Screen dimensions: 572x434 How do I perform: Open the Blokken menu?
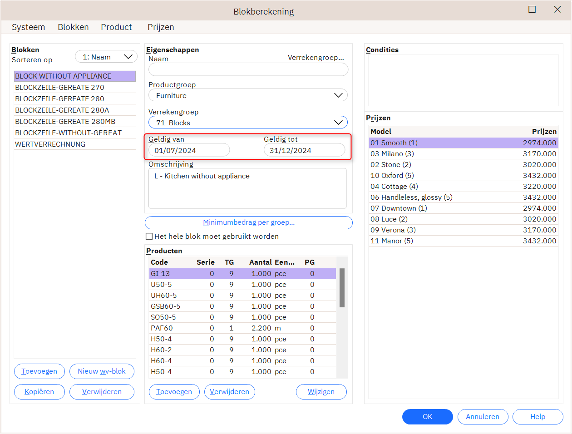tap(73, 27)
